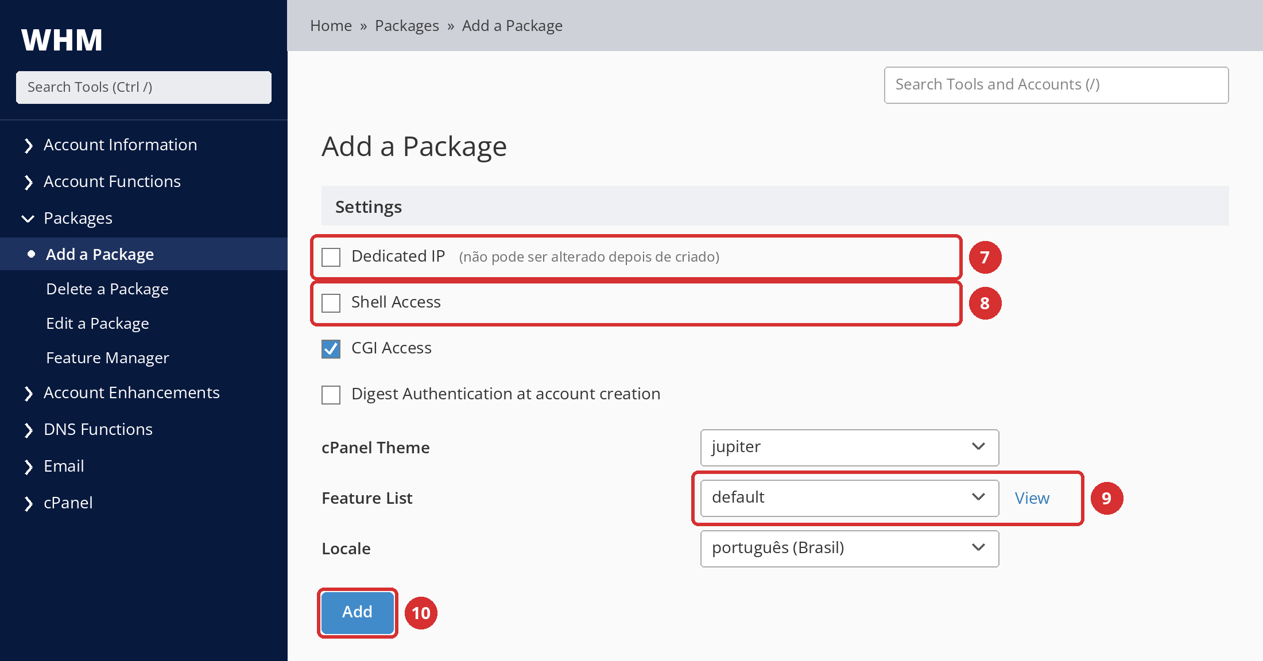Expand the Account Functions section
This screenshot has width=1263, height=661.
tap(112, 181)
